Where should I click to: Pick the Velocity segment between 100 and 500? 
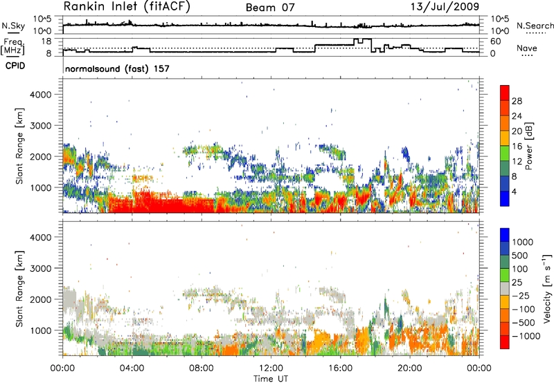505,262
